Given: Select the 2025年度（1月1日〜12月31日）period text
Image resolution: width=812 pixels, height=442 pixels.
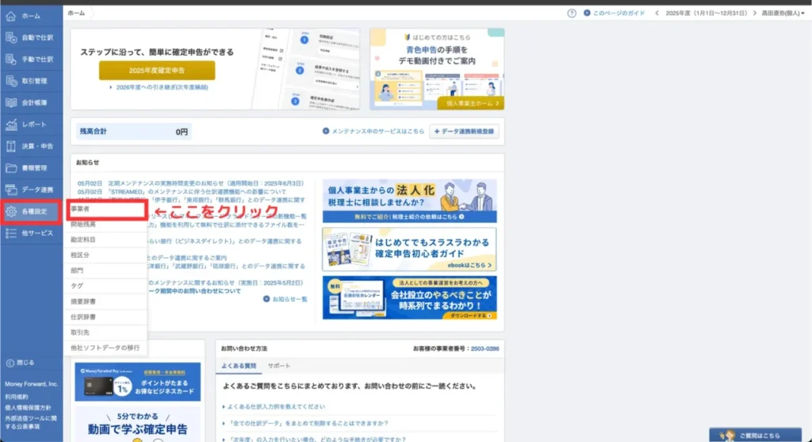Looking at the screenshot, I should [706, 13].
